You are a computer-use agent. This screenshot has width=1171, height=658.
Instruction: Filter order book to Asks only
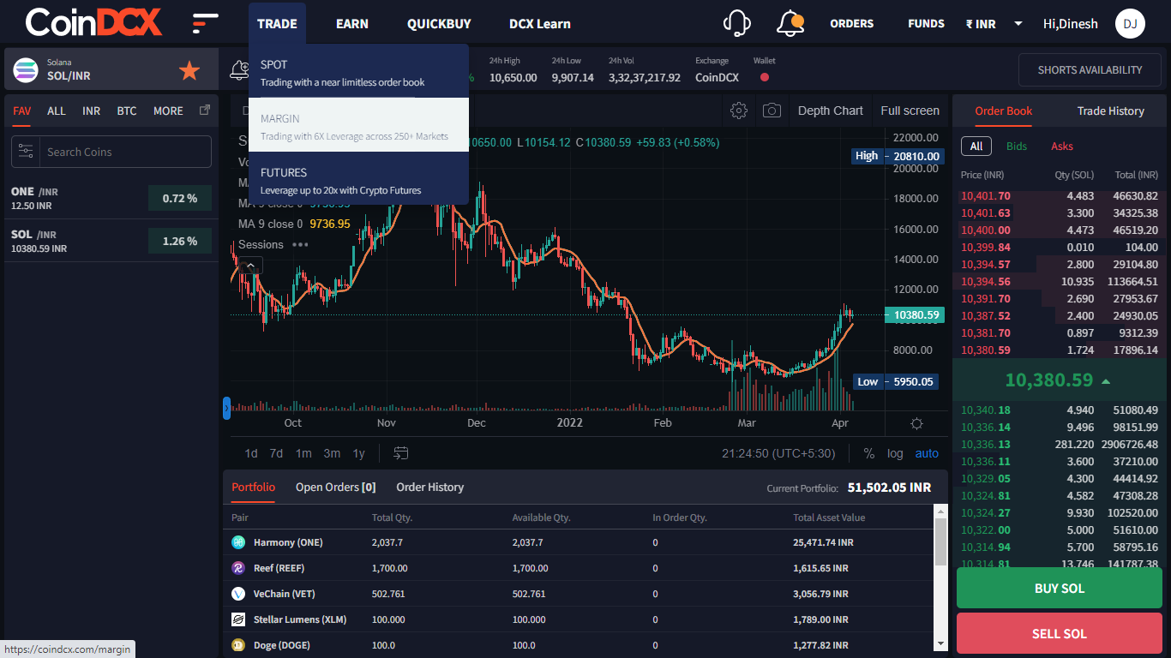(x=1062, y=146)
